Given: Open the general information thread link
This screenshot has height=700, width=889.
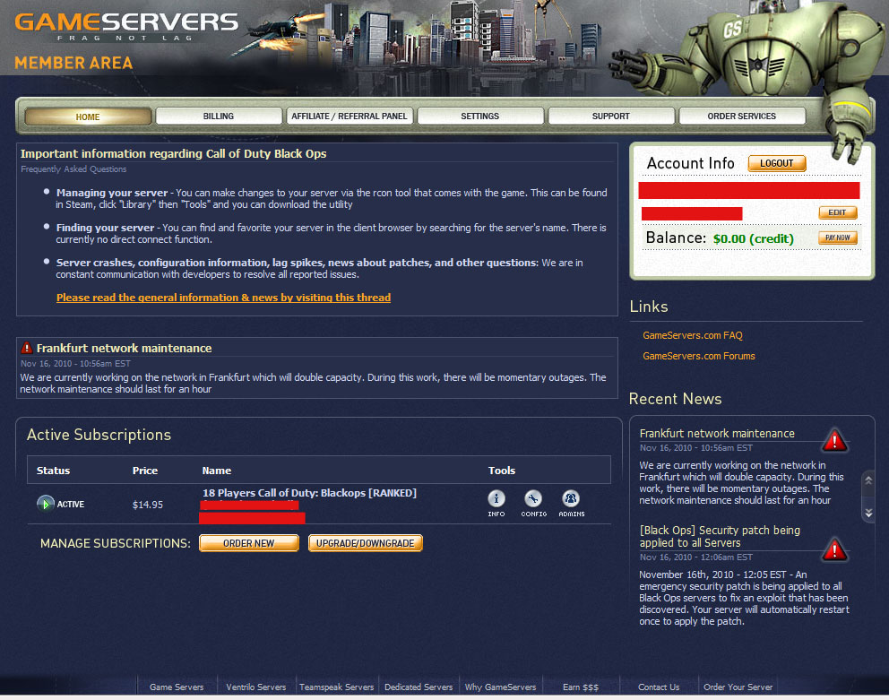Looking at the screenshot, I should click(x=223, y=298).
